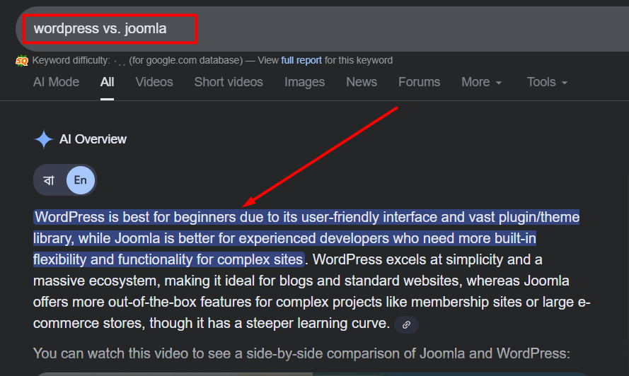The image size is (629, 376).
Task: Click the 'You can watch this video' text
Action: click(x=301, y=353)
